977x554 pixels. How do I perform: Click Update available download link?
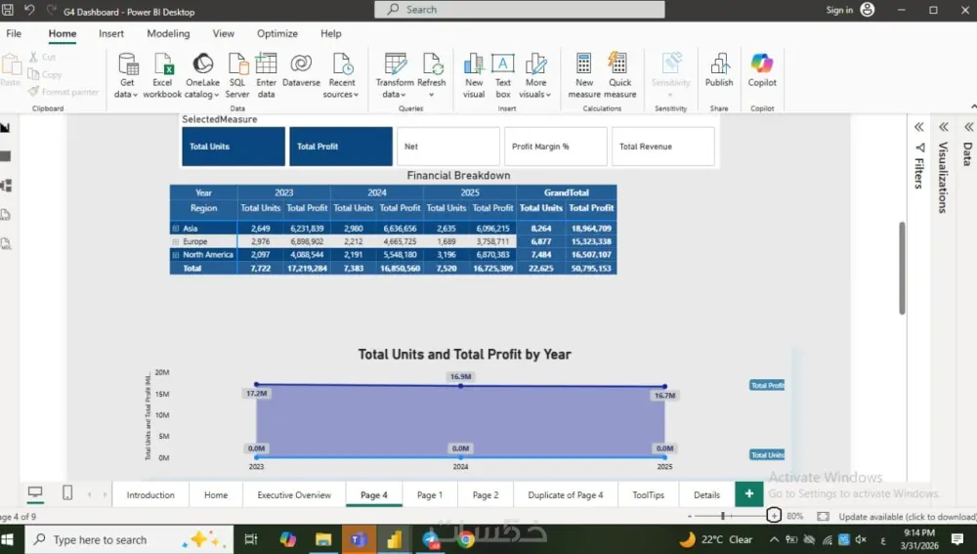(907, 517)
